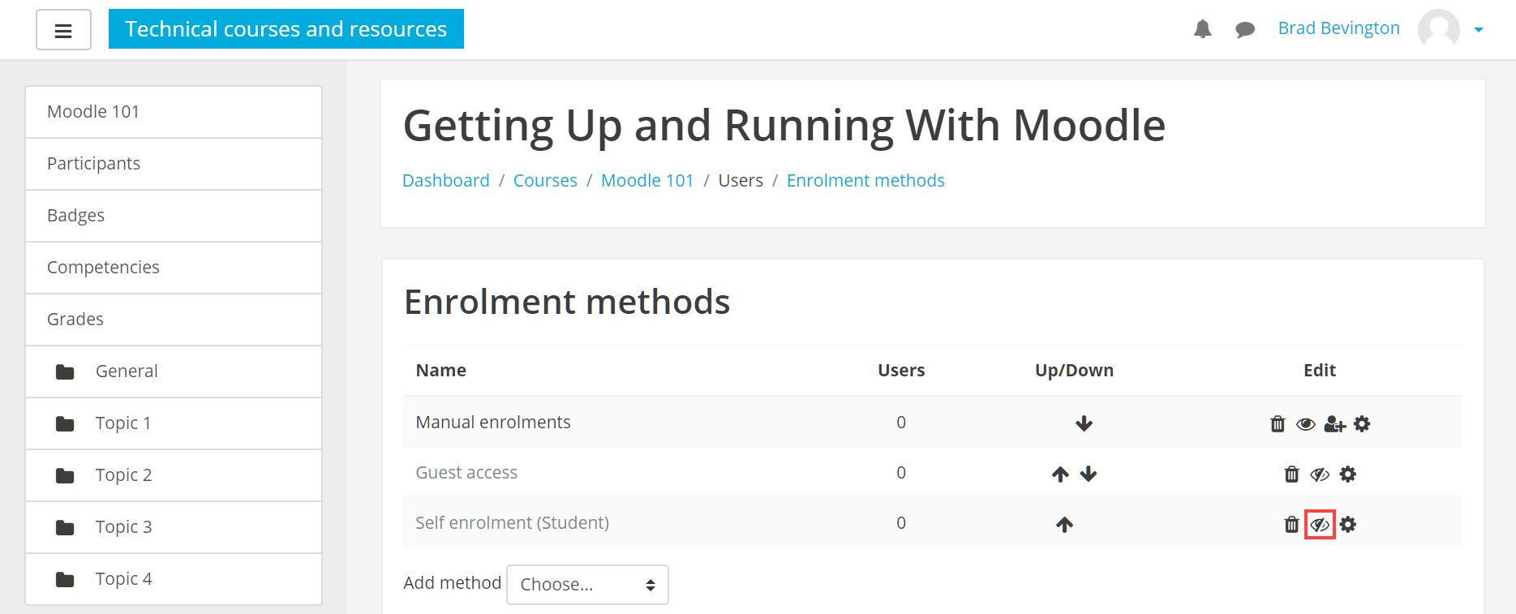Open the Add method Choose dropdown
This screenshot has width=1516, height=614.
[x=587, y=585]
